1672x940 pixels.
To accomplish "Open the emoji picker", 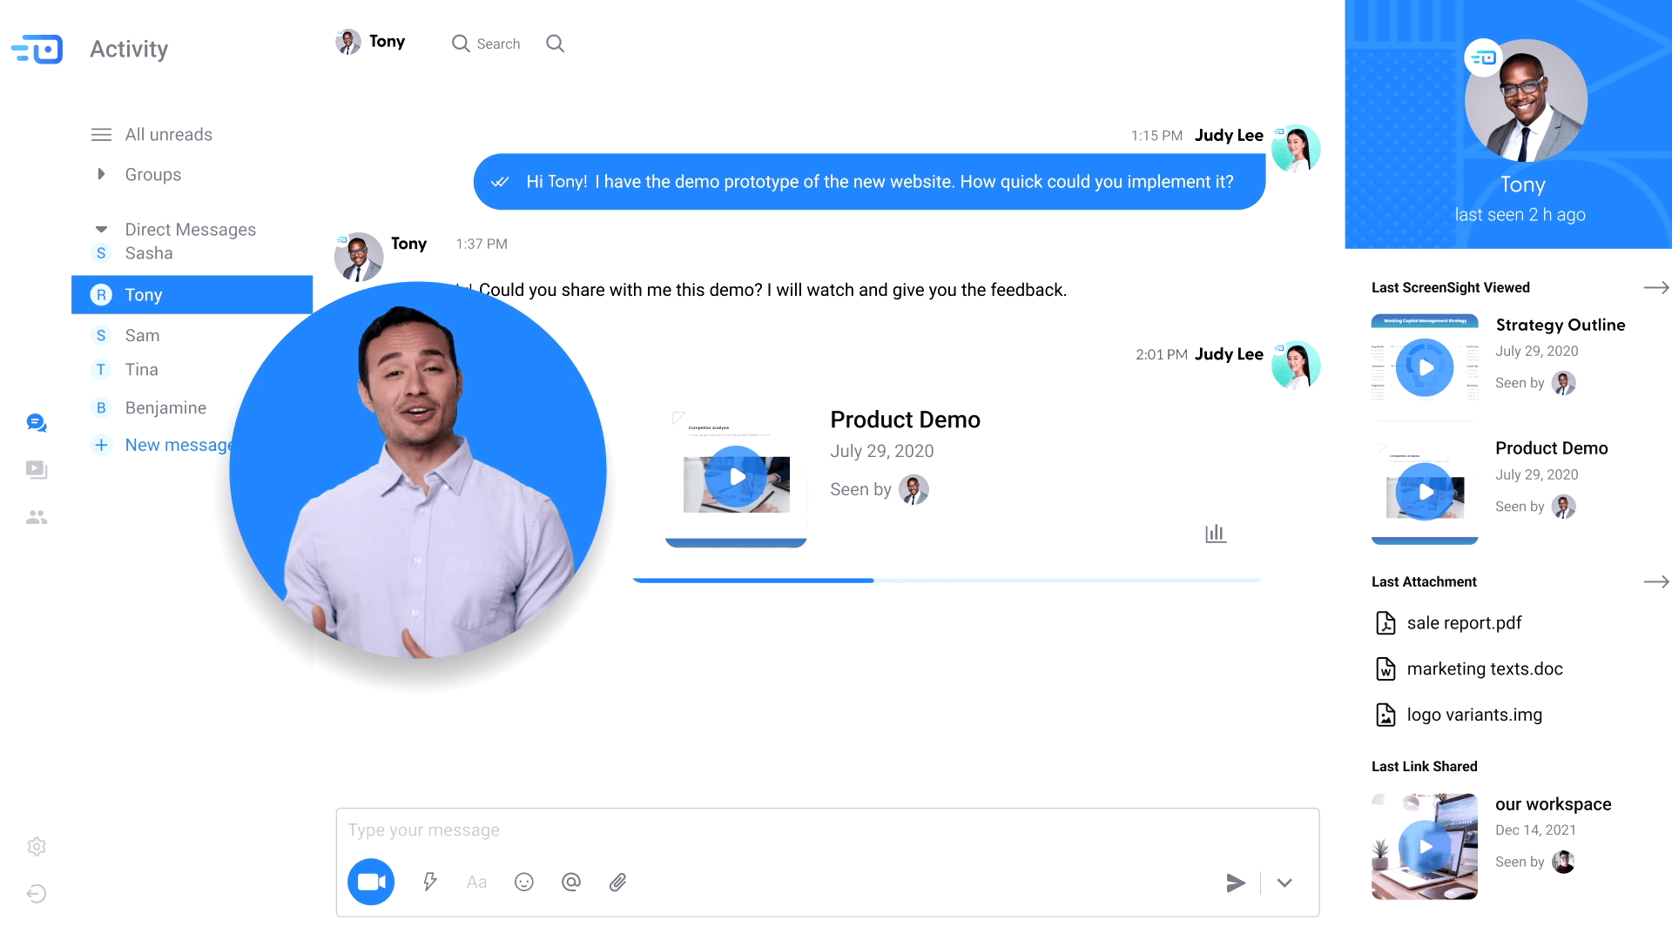I will [523, 882].
